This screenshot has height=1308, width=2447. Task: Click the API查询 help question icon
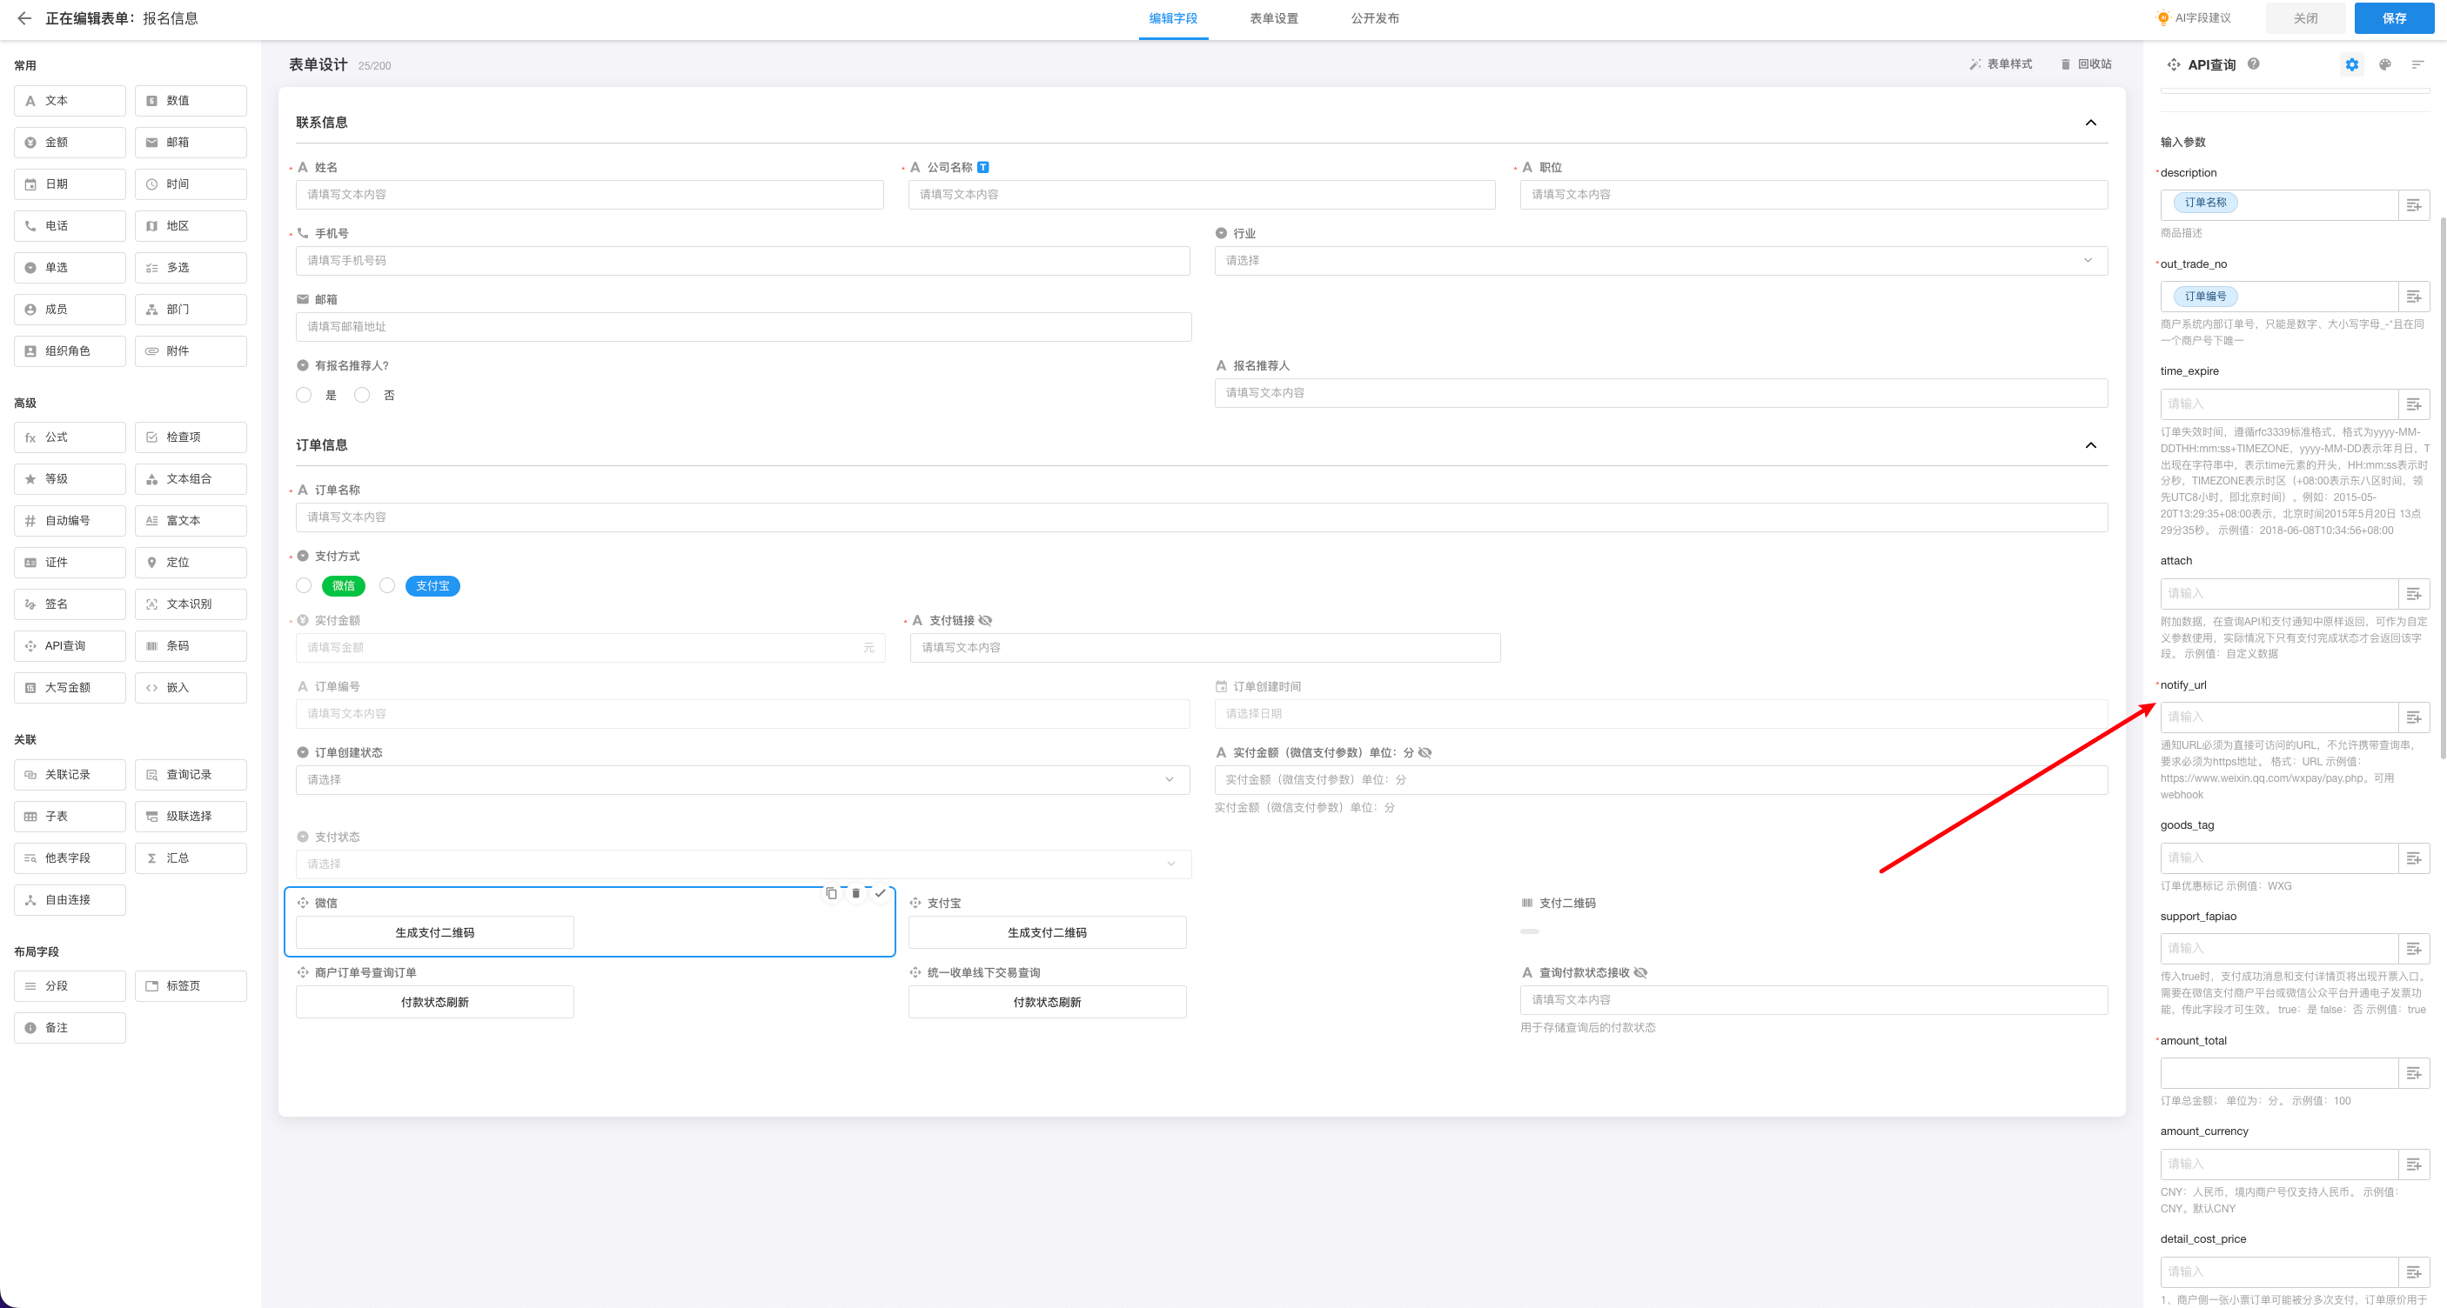click(2253, 63)
